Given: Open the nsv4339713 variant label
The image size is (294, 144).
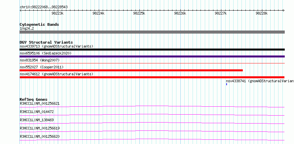Looking at the screenshot, I should pyautogui.click(x=56, y=46).
